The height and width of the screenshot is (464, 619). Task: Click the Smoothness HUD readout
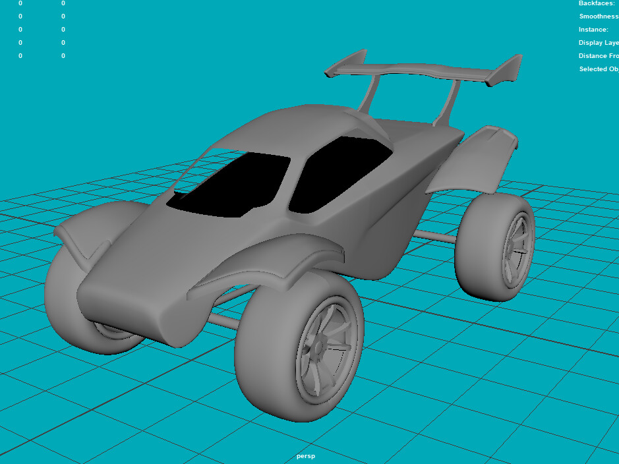click(599, 16)
